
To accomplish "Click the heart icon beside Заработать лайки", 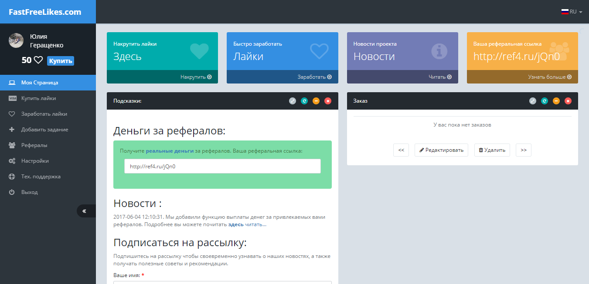I will 12,114.
